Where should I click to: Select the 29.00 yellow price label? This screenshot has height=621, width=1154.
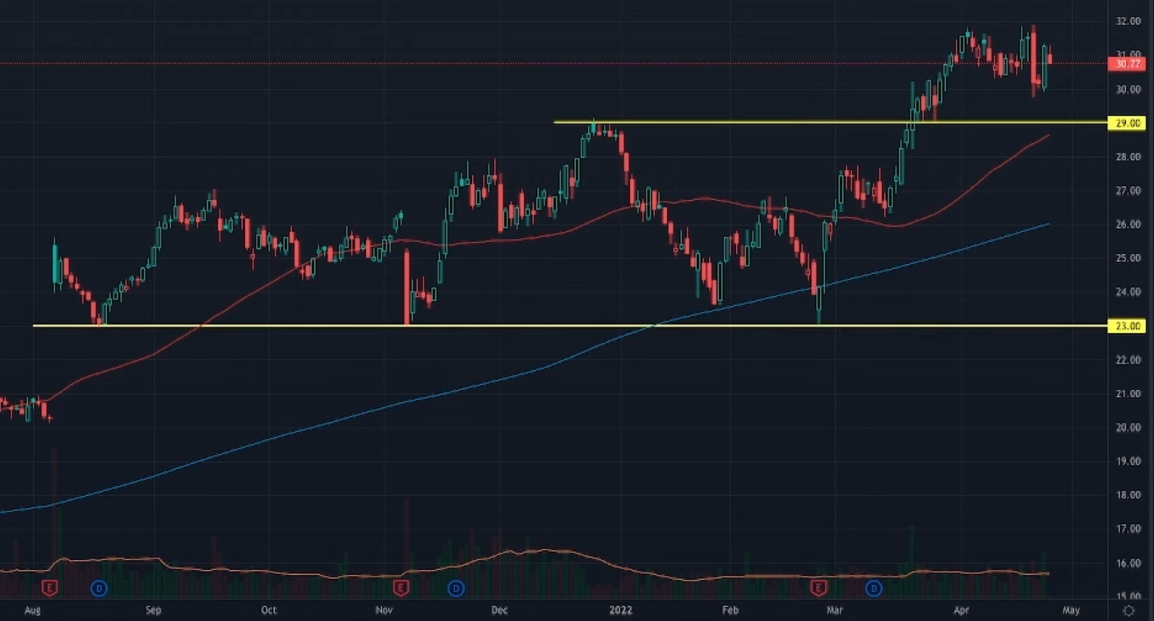pyautogui.click(x=1127, y=123)
